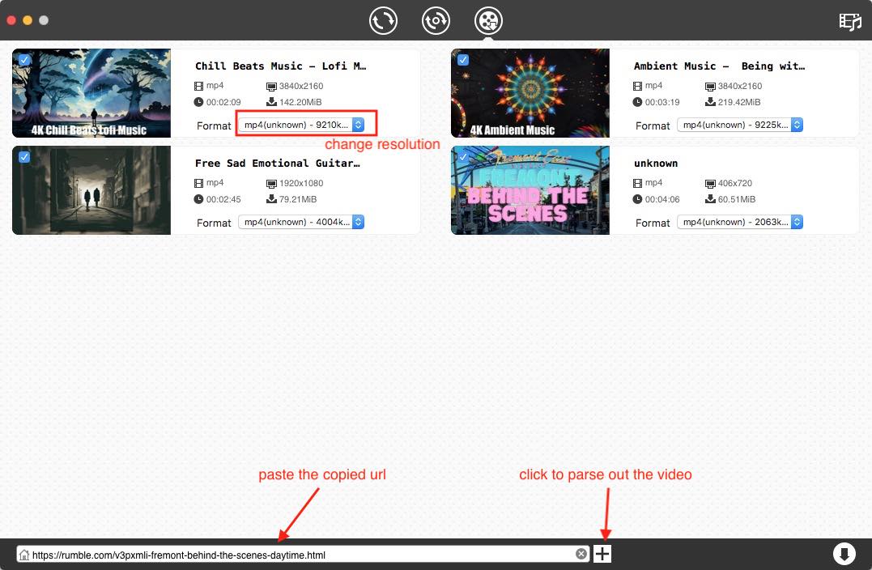Click the plus button to parse the video
Viewport: 872px width, 570px height.
602,554
